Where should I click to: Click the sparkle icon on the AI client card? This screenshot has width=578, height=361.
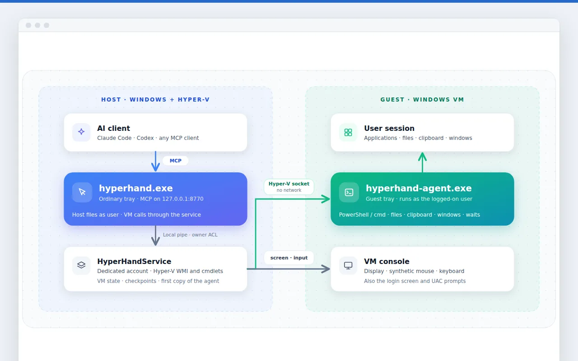[81, 132]
